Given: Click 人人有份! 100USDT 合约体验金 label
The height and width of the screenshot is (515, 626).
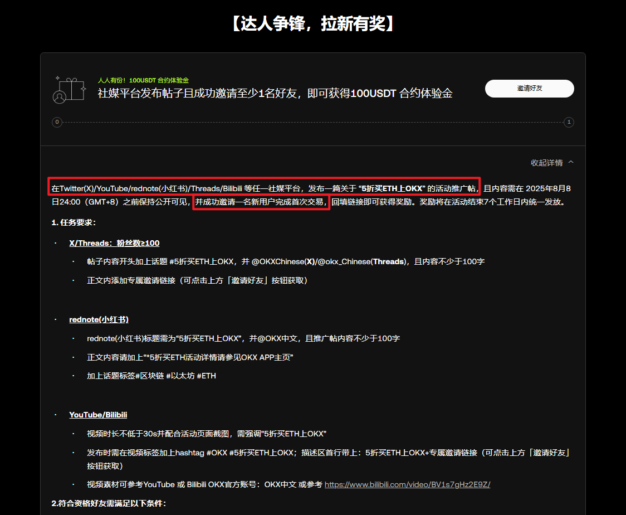Looking at the screenshot, I should pyautogui.click(x=143, y=80).
